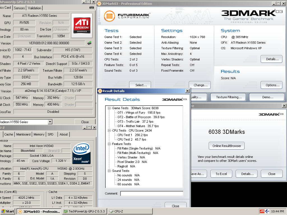The width and height of the screenshot is (287, 215).
Task: Select the 24 sounds row
Action: [x=128, y=180]
